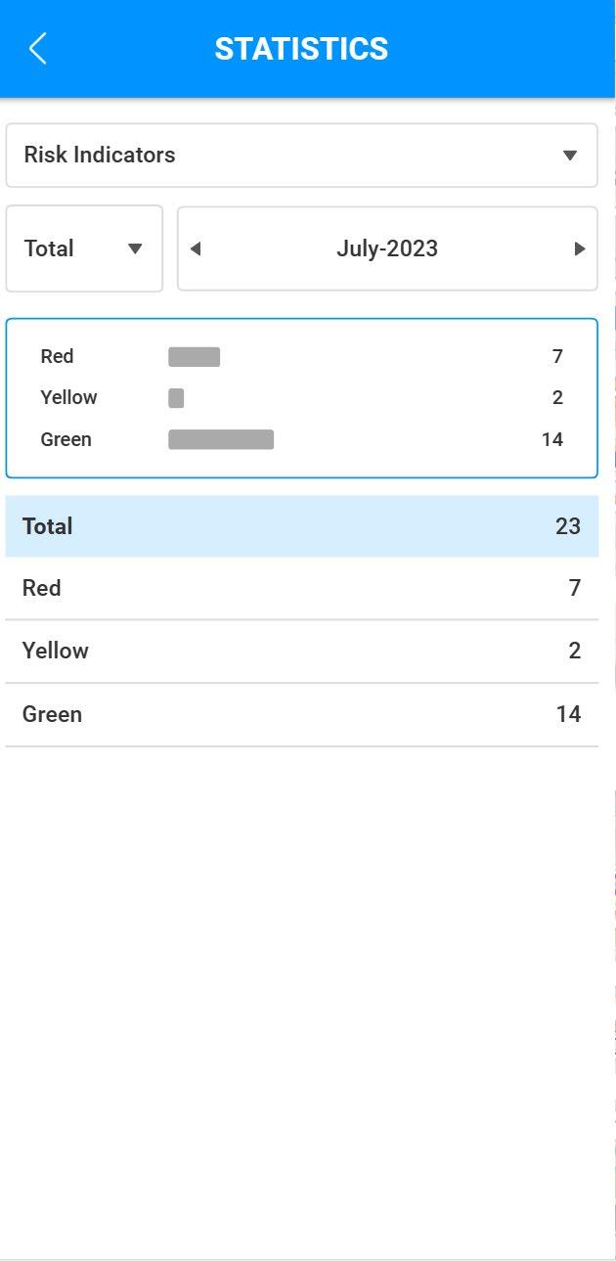This screenshot has width=616, height=1261.
Task: Click the count 23 in Total row
Action: coord(568,526)
